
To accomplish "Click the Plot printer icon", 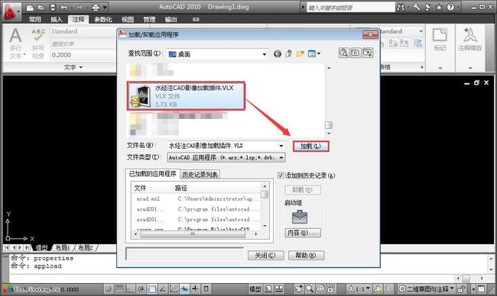I will coord(96,8).
